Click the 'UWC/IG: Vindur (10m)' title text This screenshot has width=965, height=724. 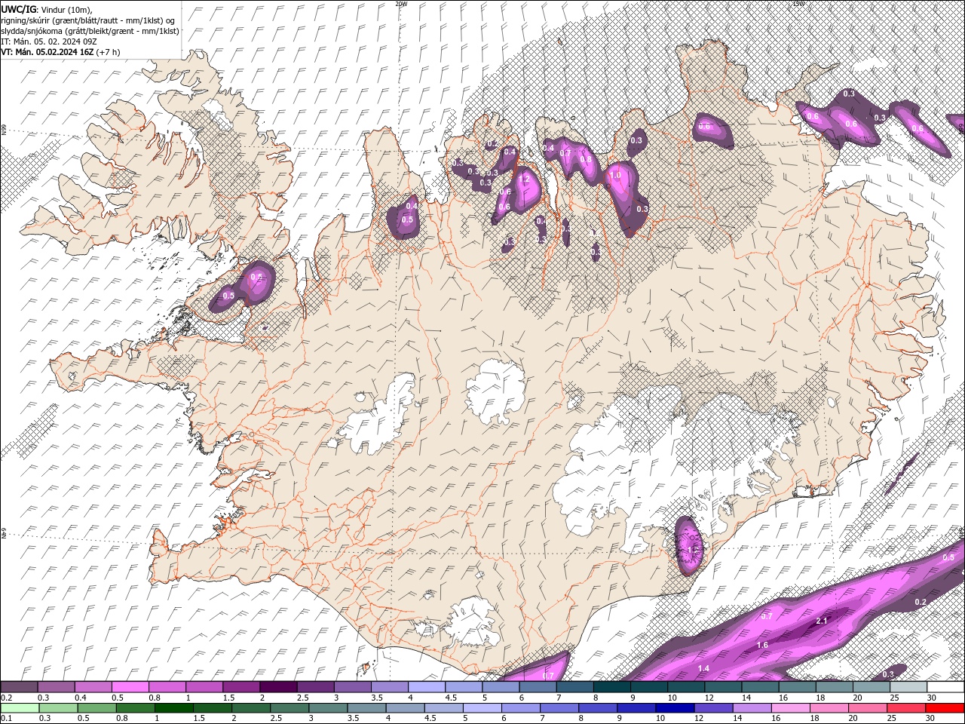tap(47, 8)
